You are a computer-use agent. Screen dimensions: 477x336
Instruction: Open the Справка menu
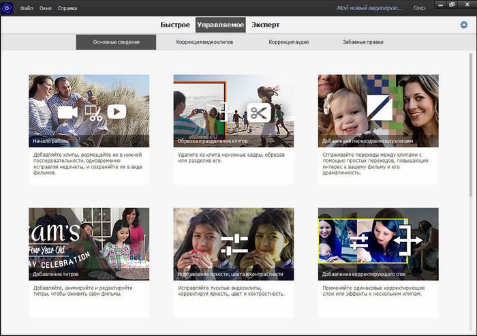67,8
